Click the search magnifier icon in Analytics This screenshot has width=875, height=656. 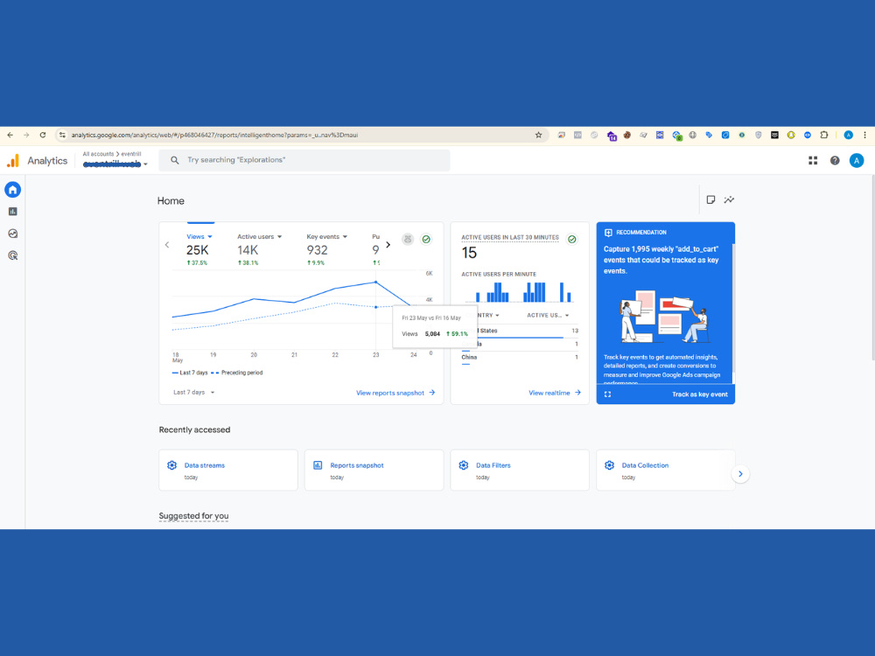click(175, 160)
